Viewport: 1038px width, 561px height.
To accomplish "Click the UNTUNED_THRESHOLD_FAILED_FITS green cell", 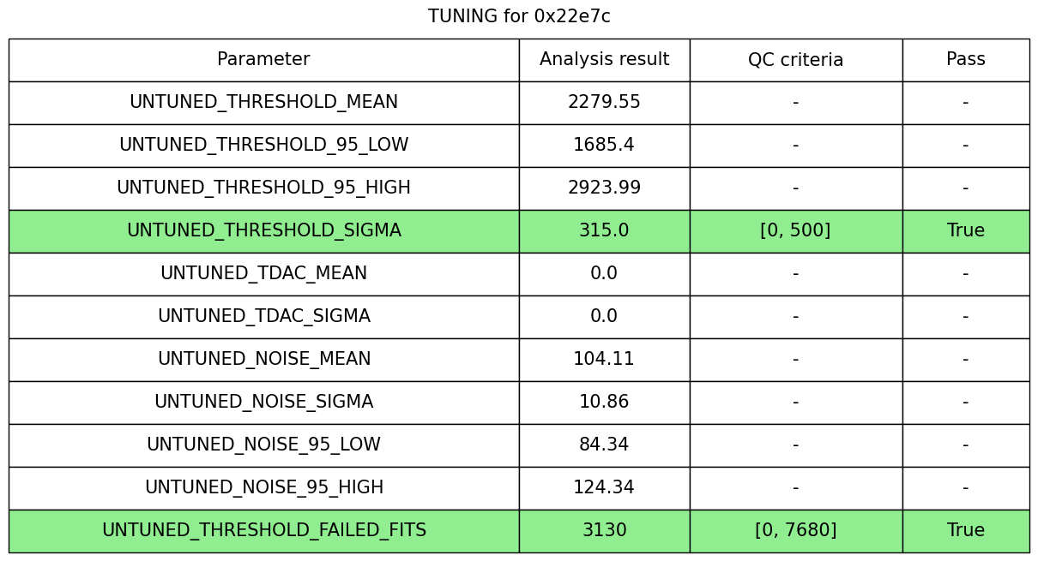I will (x=263, y=531).
